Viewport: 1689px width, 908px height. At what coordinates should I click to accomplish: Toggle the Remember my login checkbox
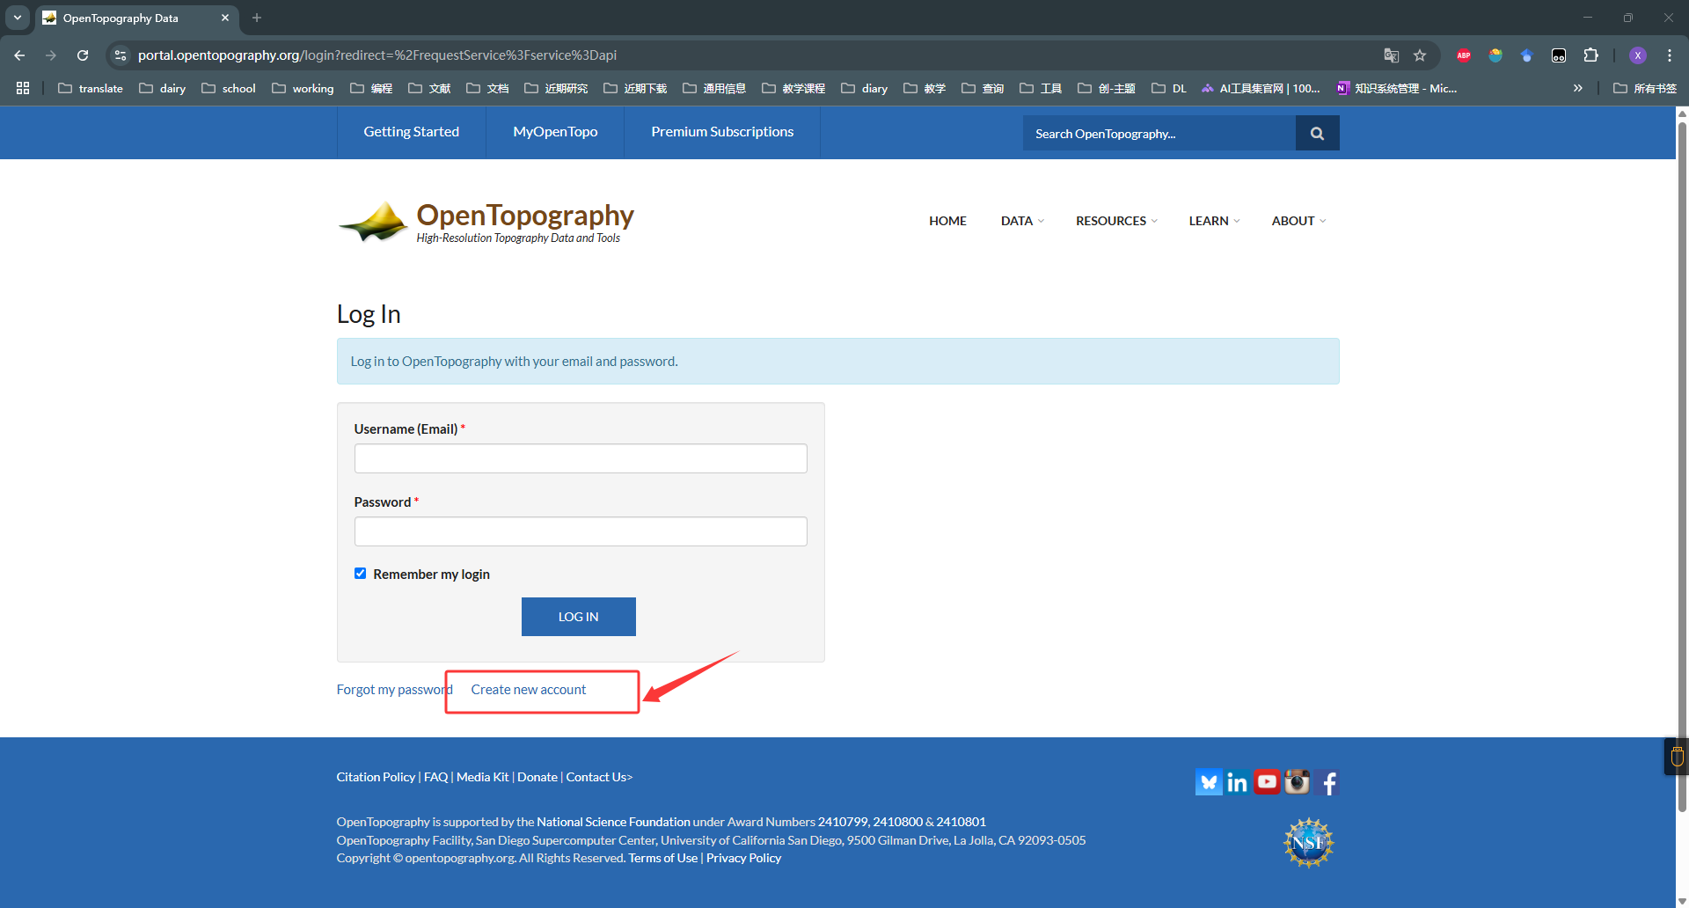click(x=360, y=574)
